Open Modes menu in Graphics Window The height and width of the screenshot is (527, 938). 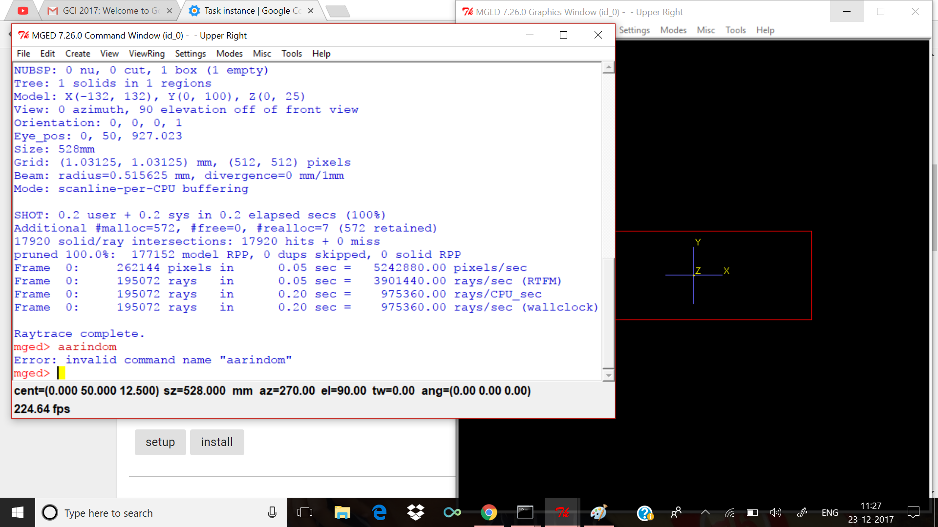(x=673, y=30)
